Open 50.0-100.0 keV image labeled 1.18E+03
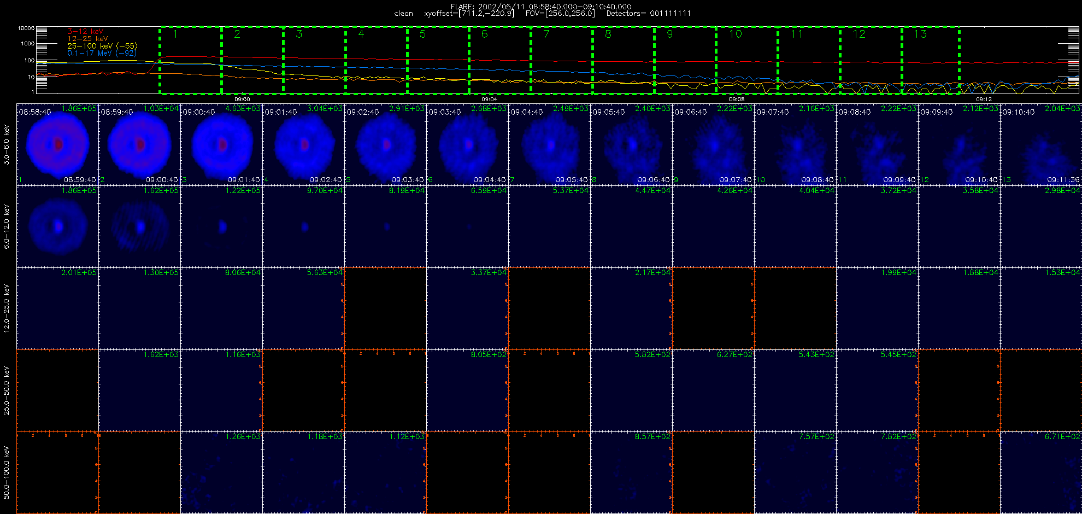1082x514 pixels. click(304, 472)
